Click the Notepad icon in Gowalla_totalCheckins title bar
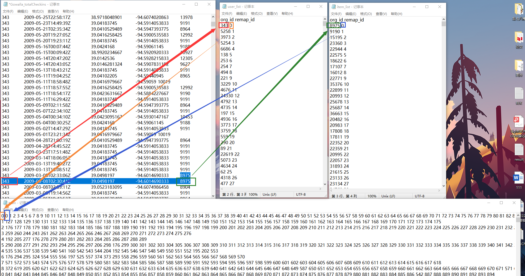525x276 pixels. [x=5, y=4]
